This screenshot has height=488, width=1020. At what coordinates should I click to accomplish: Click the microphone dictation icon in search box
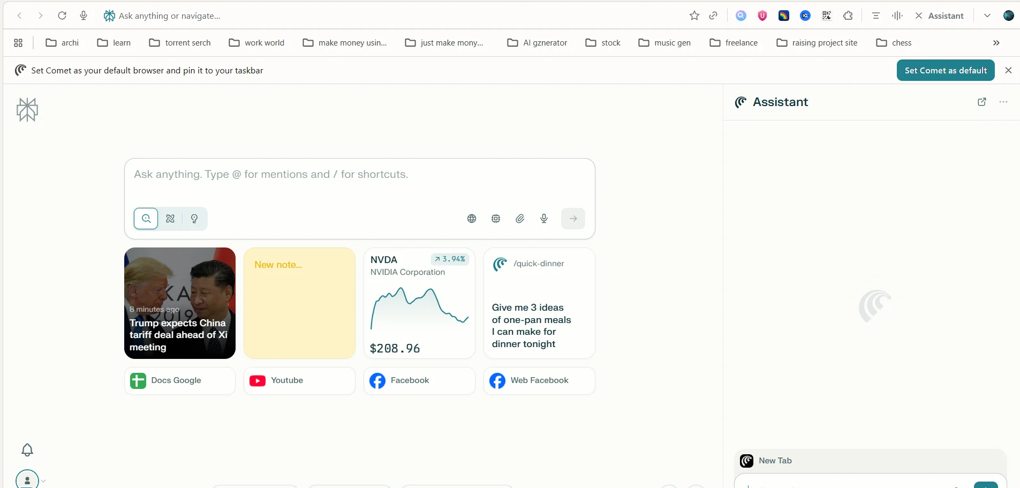pyautogui.click(x=544, y=219)
